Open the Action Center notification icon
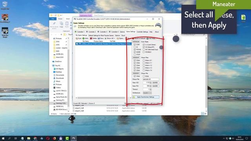Image resolution: width=251 pixels, height=141 pixels. [247, 138]
